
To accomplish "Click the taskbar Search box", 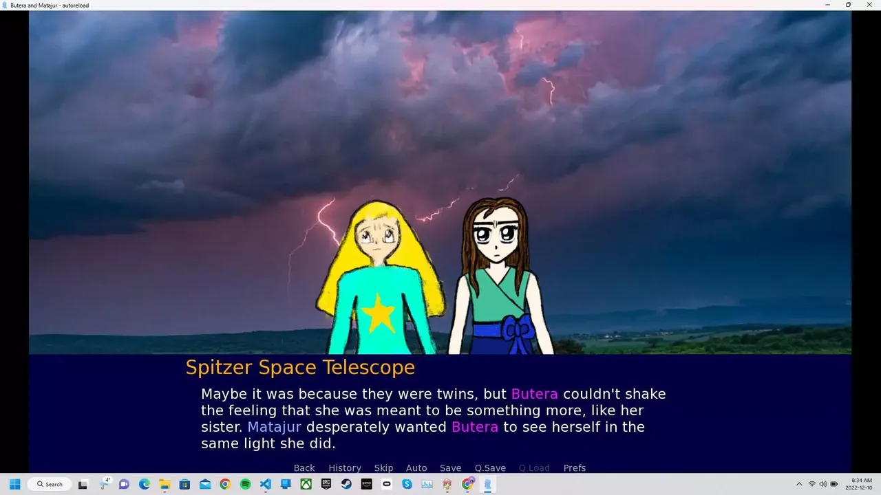I will click(50, 484).
